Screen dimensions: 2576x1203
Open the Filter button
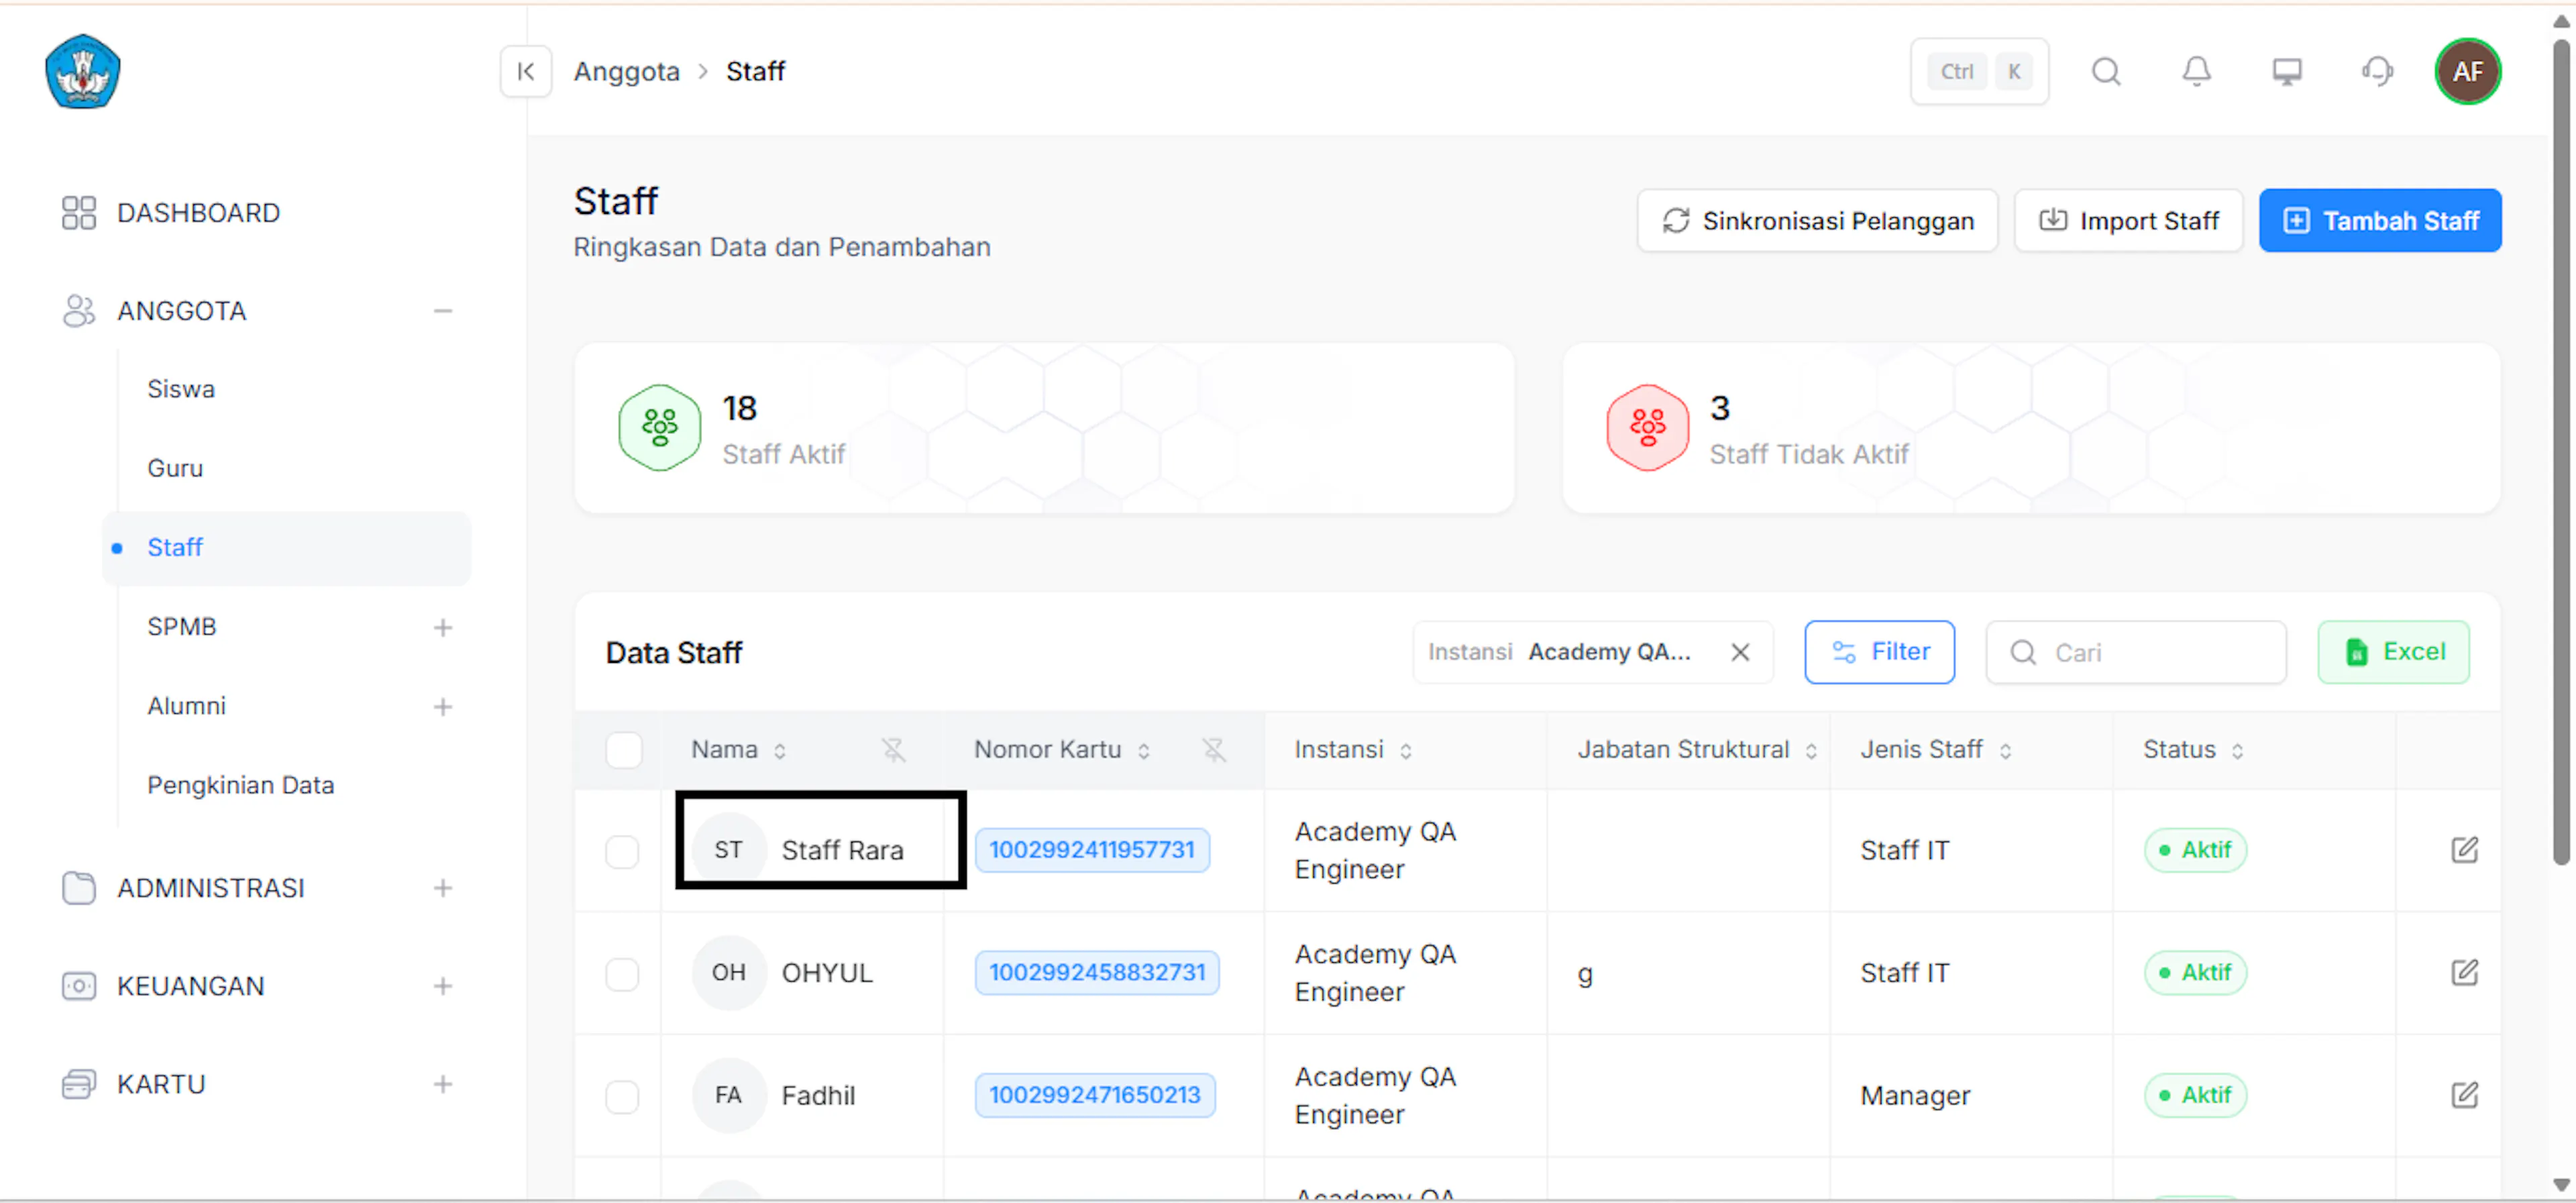tap(1880, 652)
